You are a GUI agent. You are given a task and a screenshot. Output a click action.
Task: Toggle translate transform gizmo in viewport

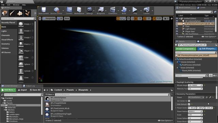[118, 18]
